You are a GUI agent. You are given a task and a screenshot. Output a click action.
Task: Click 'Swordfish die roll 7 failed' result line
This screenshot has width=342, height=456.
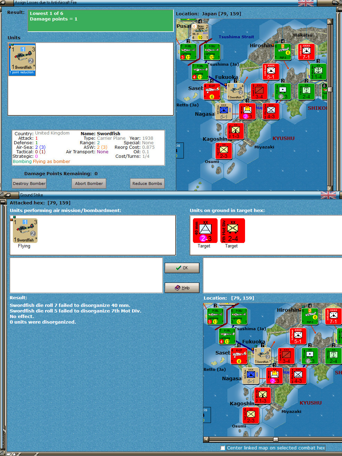coord(70,306)
